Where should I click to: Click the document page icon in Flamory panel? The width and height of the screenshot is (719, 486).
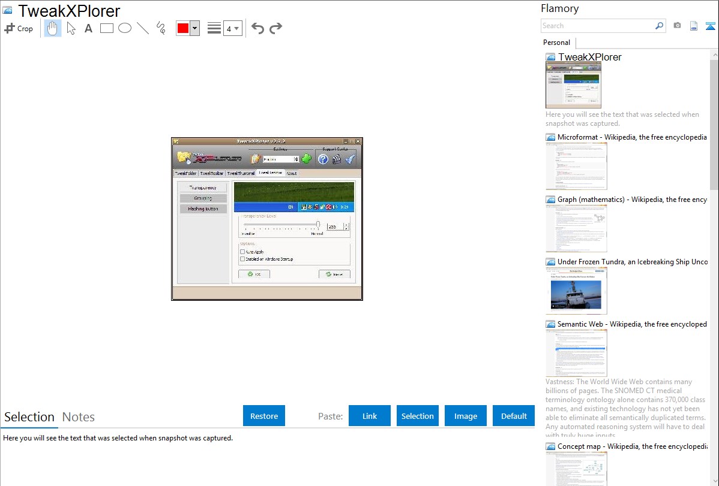[x=694, y=26]
